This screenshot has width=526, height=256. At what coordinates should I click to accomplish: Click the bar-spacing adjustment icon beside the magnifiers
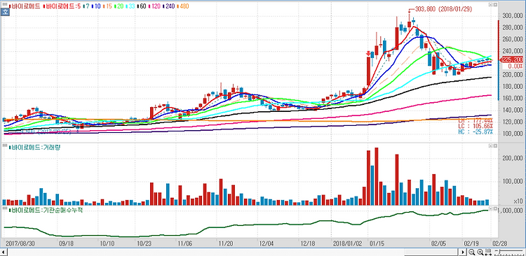pos(488,252)
